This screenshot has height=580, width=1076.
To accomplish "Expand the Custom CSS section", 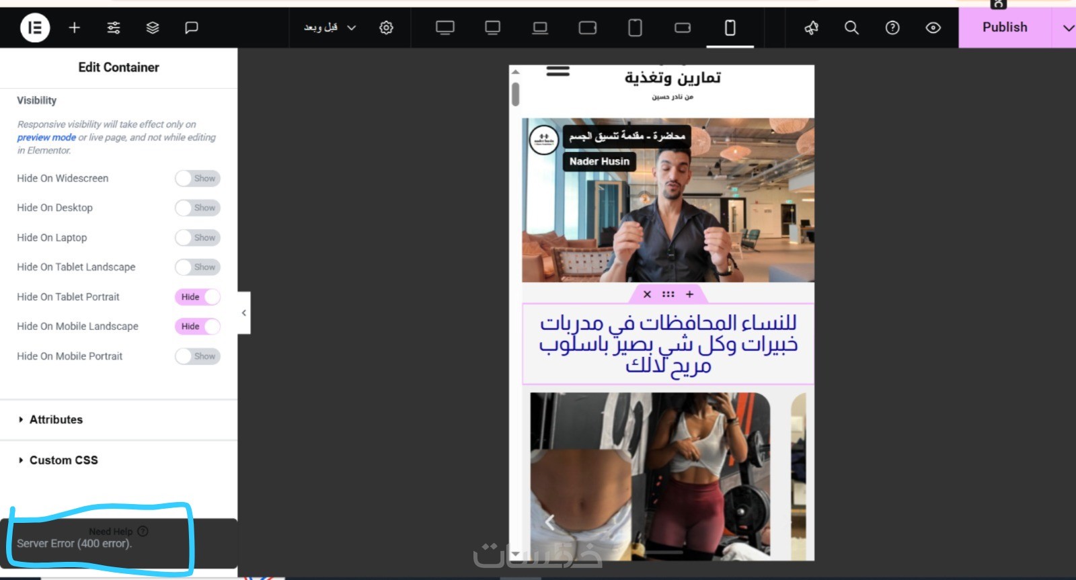I will (x=118, y=460).
